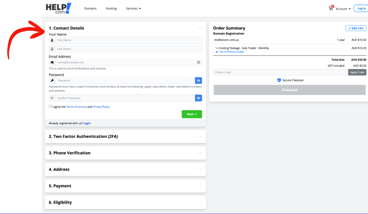Click the key icon beside Password field
Viewport: 368px width, 214px height.
(x=52, y=81)
